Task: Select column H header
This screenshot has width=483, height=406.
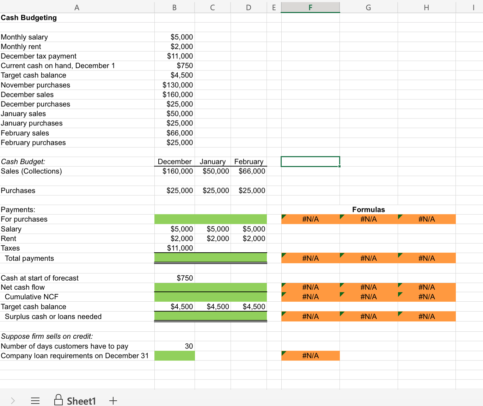Action: (427, 7)
